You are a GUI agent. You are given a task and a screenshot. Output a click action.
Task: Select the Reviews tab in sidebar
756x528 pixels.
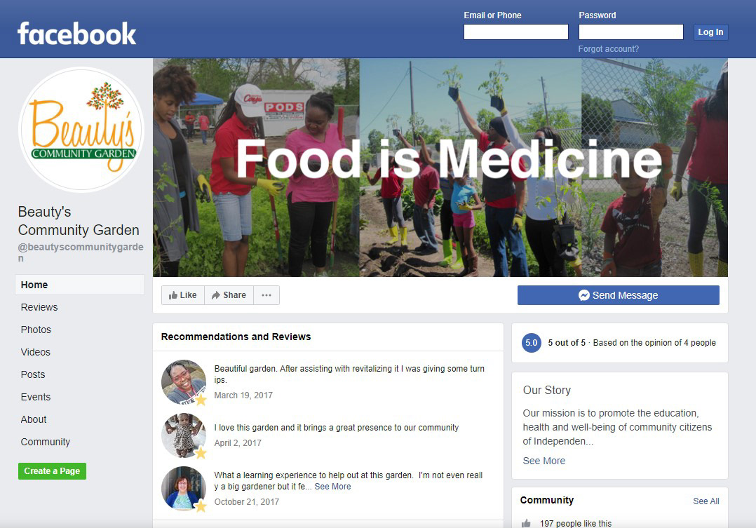(39, 307)
